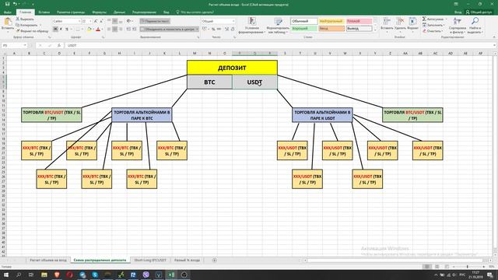Cut selection with Вырезать

[25, 19]
